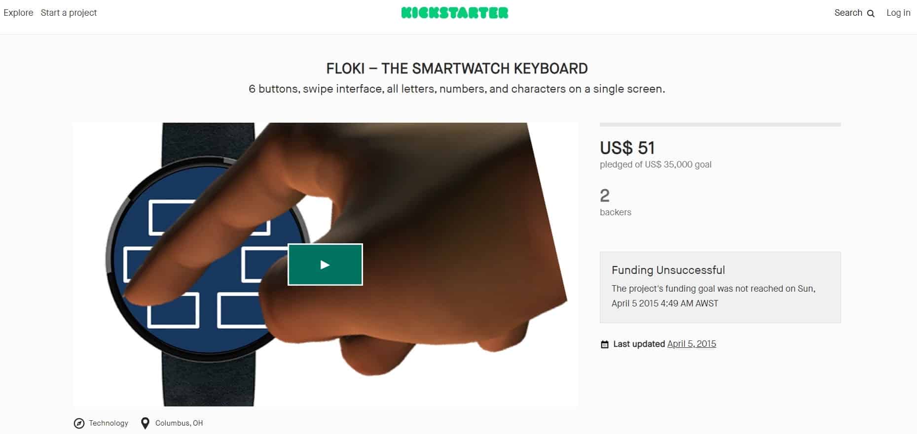
Task: Click the funding progress bar
Action: coord(720,125)
